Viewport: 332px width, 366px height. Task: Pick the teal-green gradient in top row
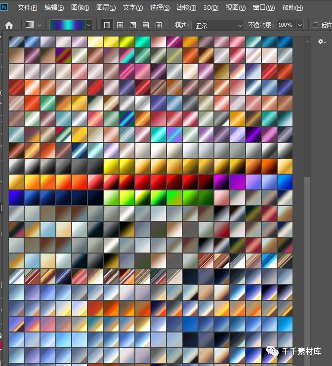(143, 42)
